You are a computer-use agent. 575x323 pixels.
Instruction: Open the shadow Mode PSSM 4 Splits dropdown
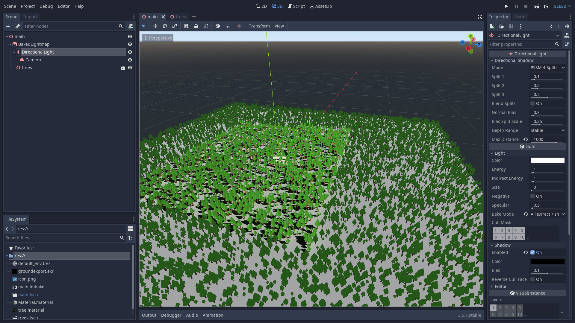pyautogui.click(x=547, y=68)
